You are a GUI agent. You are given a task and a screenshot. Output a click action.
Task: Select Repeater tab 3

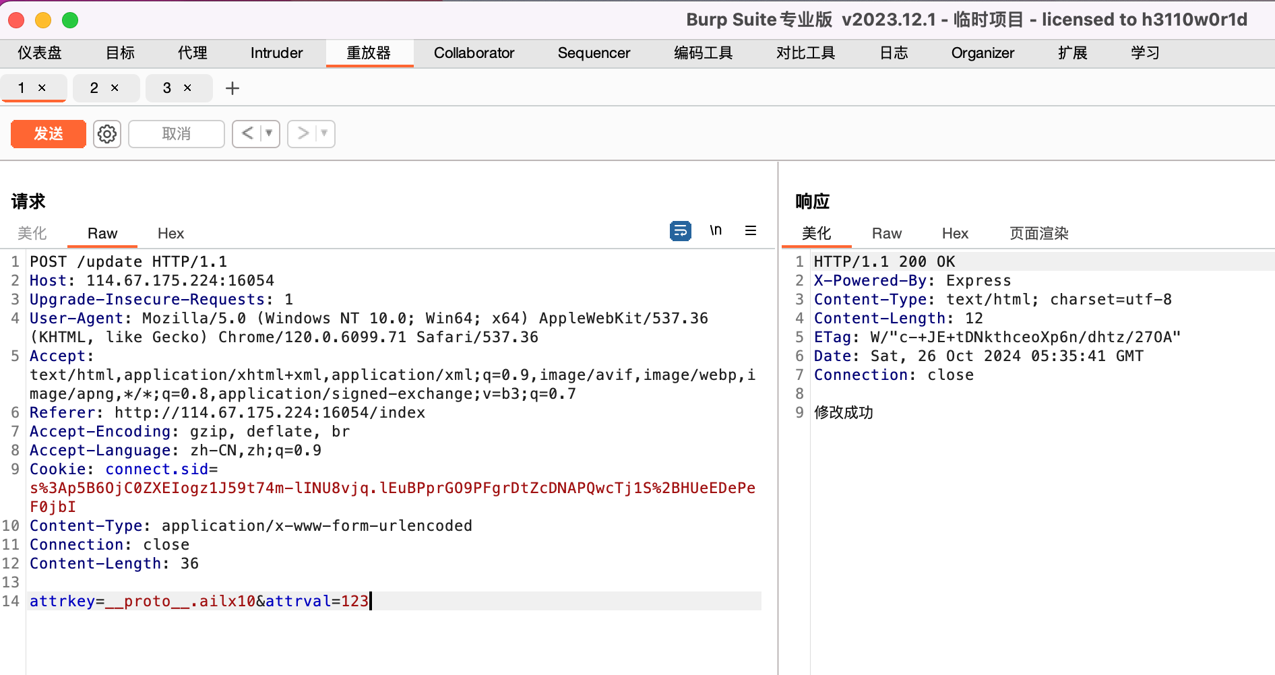click(x=166, y=88)
